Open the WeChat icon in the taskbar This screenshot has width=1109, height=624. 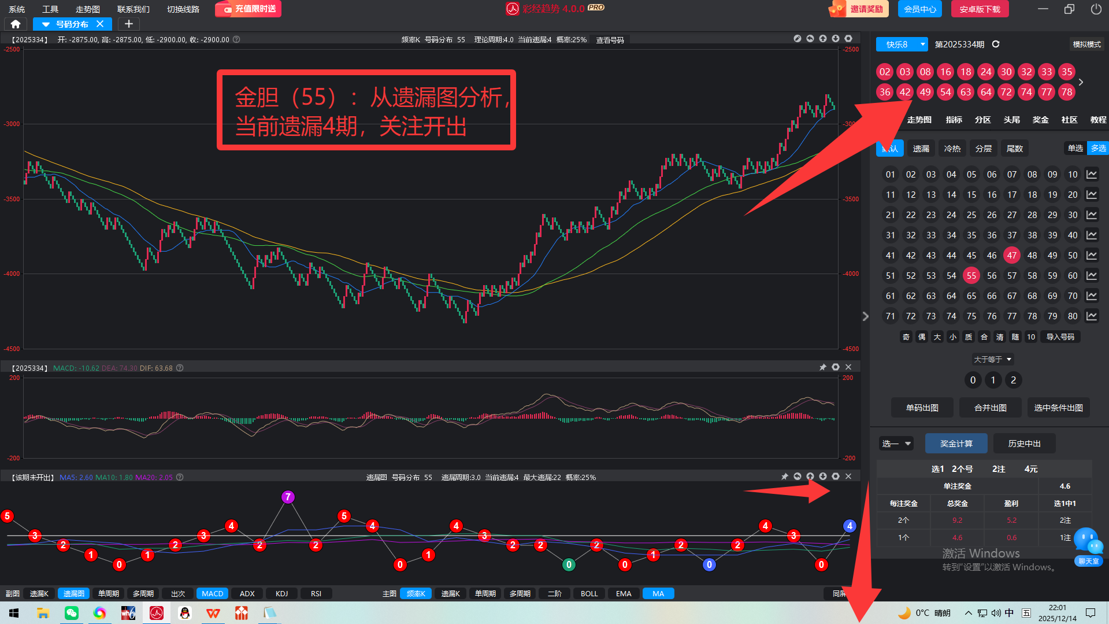pos(72,613)
